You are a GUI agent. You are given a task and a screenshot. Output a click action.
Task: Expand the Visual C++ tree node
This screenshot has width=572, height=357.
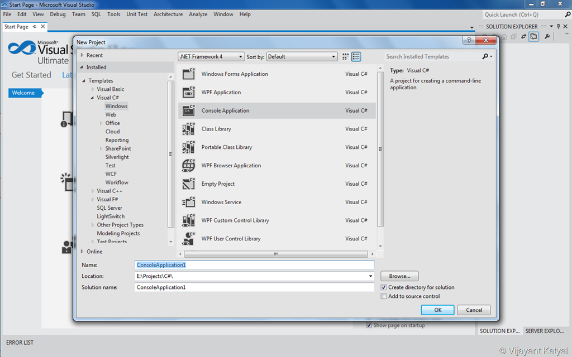point(93,191)
